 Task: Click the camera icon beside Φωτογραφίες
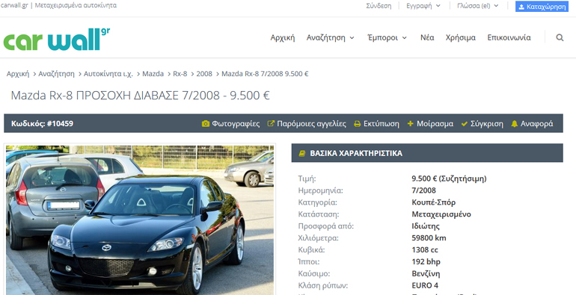[206, 124]
